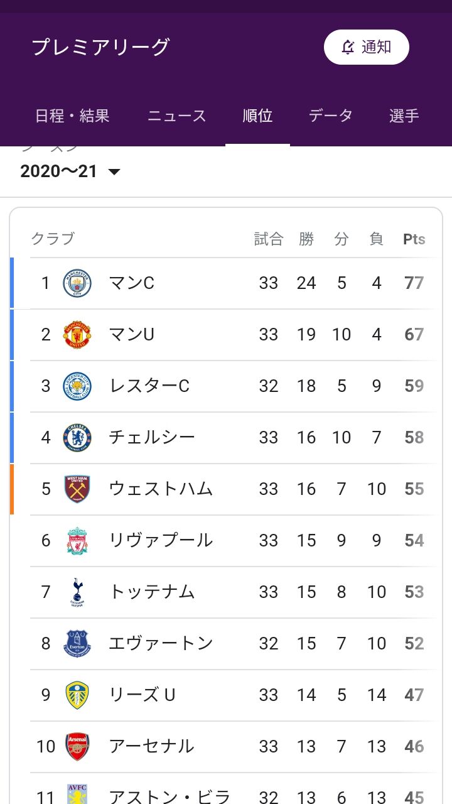Click the Liverpool club crest
This screenshot has height=804, width=452.
77,541
